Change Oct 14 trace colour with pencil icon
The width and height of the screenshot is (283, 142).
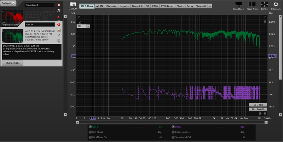pos(59,35)
